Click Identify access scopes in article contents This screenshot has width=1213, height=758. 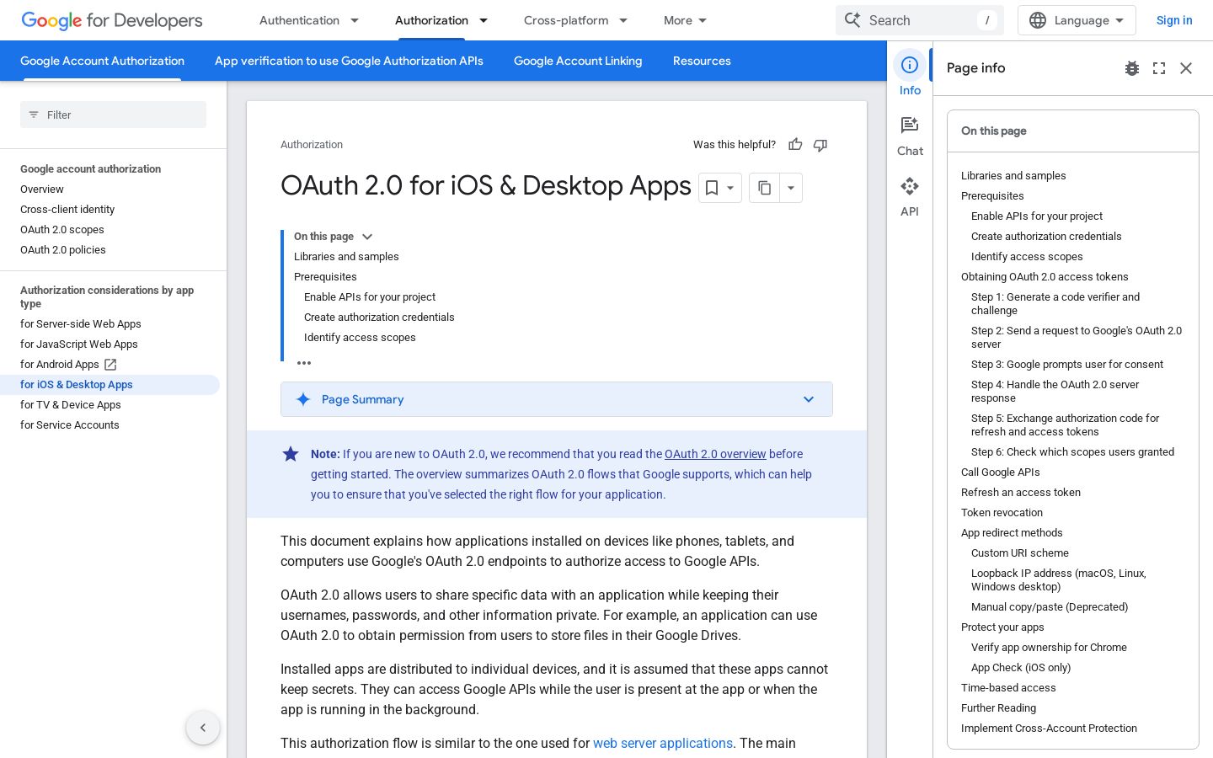tap(360, 338)
